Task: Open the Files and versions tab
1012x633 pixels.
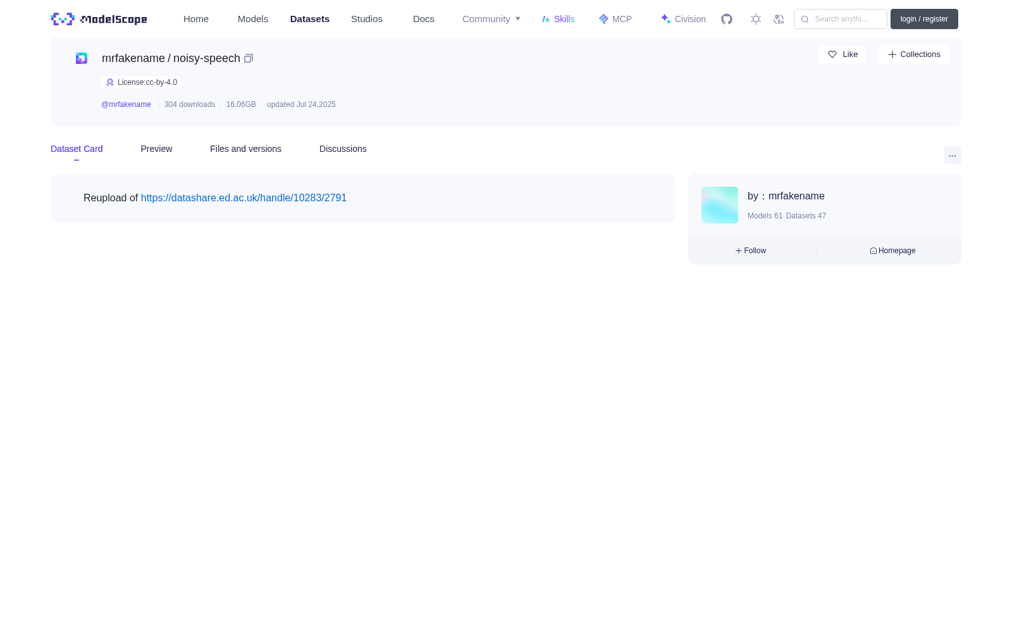Action: pos(245,149)
